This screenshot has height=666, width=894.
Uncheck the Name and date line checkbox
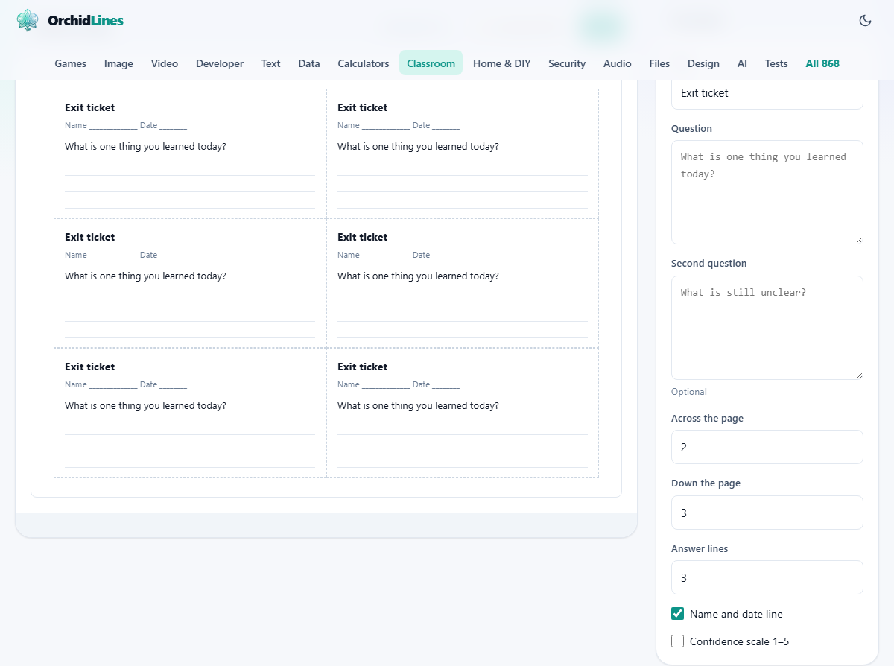pyautogui.click(x=677, y=614)
